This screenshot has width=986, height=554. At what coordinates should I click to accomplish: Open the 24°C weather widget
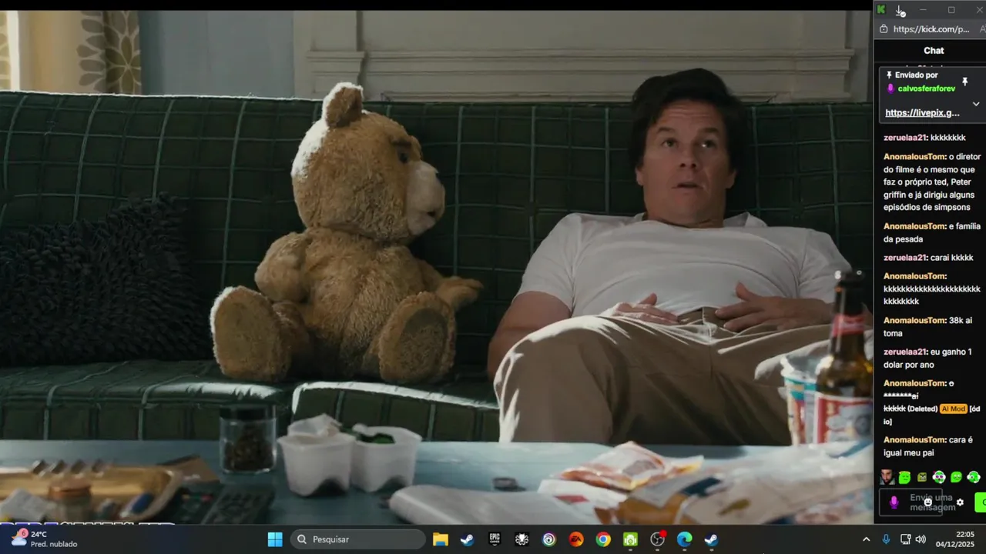tap(45, 539)
